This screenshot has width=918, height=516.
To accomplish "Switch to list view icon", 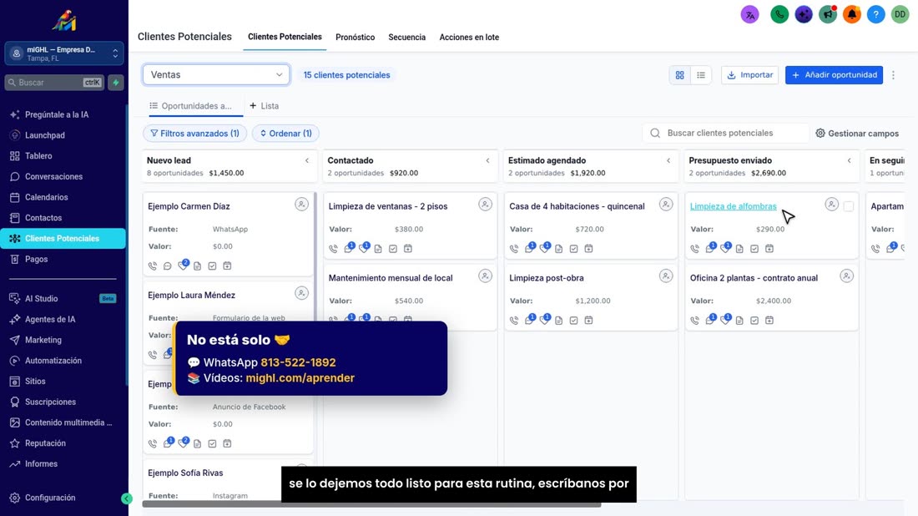I will click(x=701, y=75).
